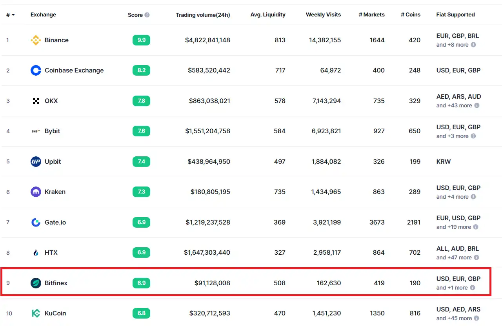Click HTX coins count 702
This screenshot has height=326, width=502.
415,253
